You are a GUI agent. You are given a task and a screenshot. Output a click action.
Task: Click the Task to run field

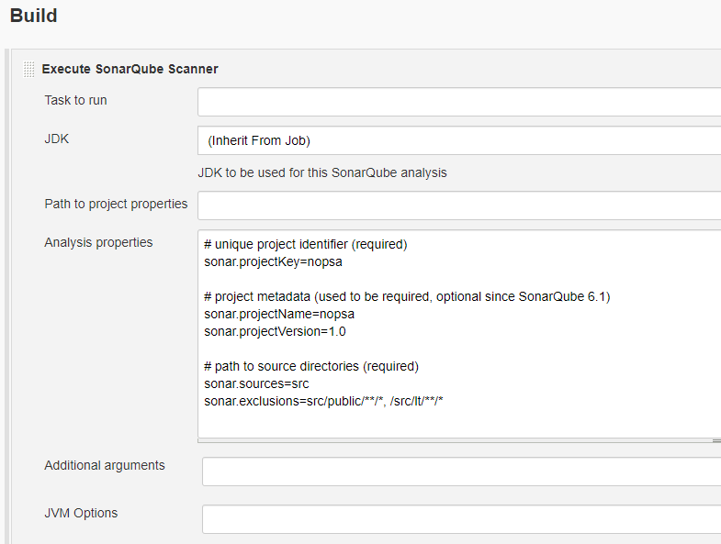459,102
